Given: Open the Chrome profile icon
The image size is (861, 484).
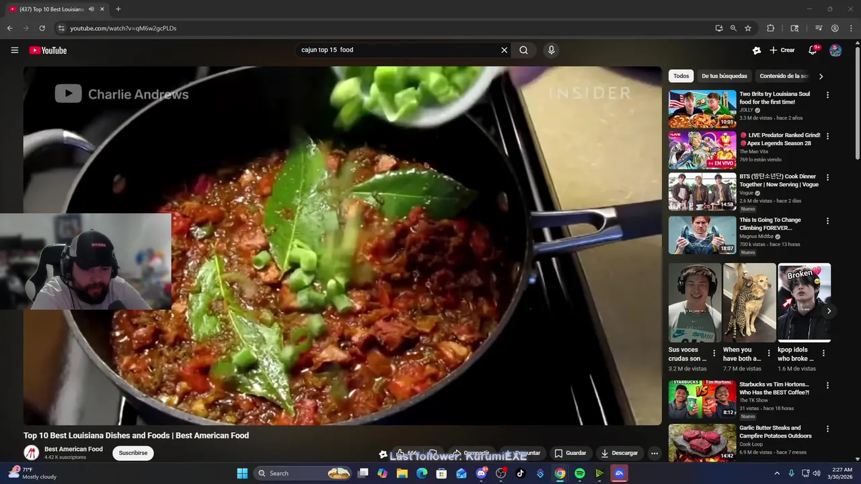Looking at the screenshot, I should (x=835, y=28).
